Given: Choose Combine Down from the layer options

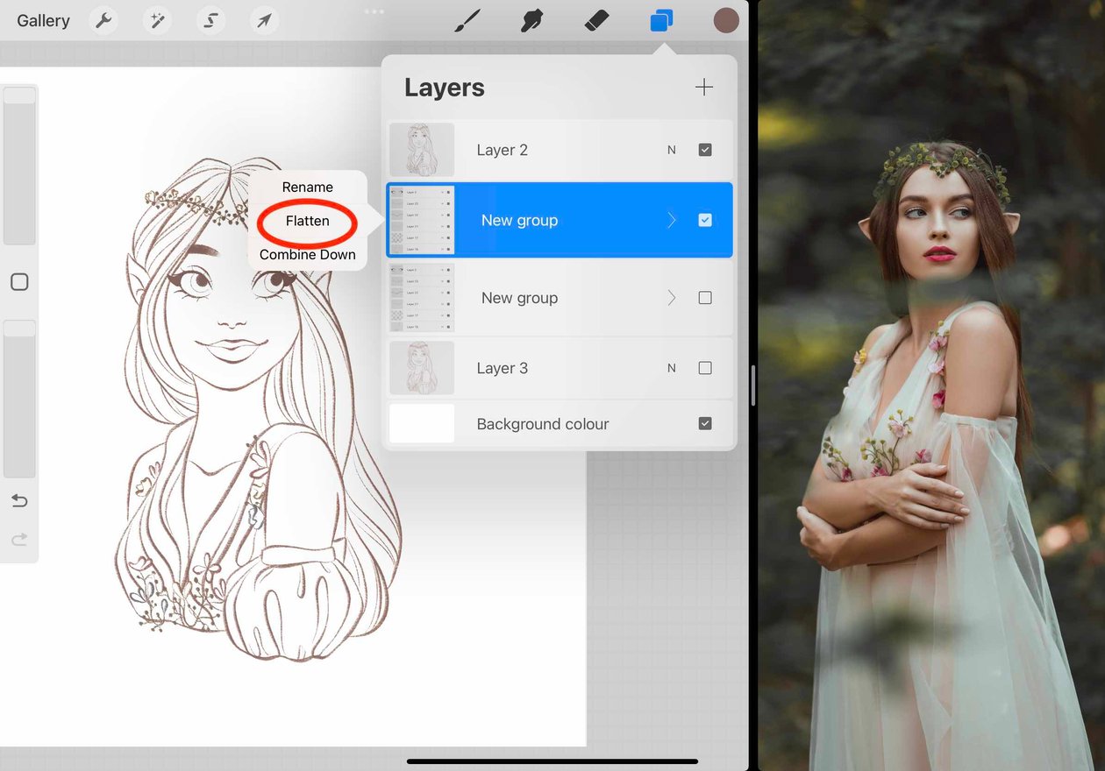Looking at the screenshot, I should pos(308,255).
